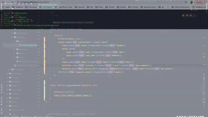Click the Toast::info call
Screen dimensions: 208x117
click(x=72, y=95)
